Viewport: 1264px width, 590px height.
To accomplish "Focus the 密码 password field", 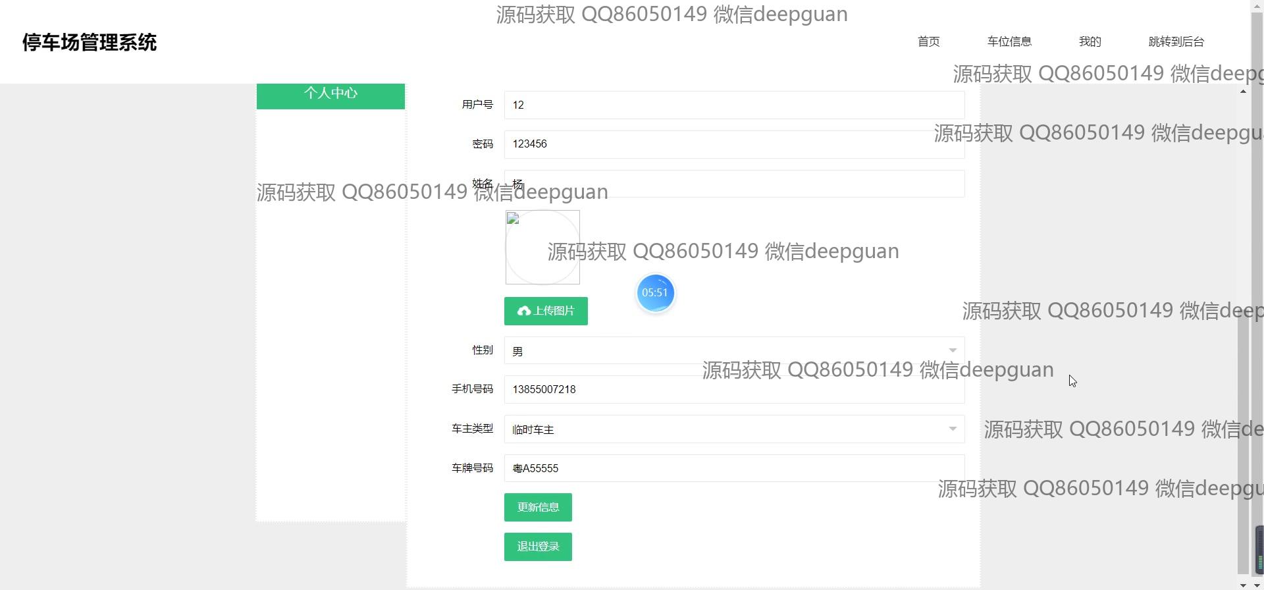I will (x=734, y=144).
